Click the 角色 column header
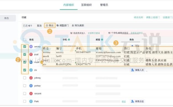The height and width of the screenshot is (107, 173). [x=132, y=40]
